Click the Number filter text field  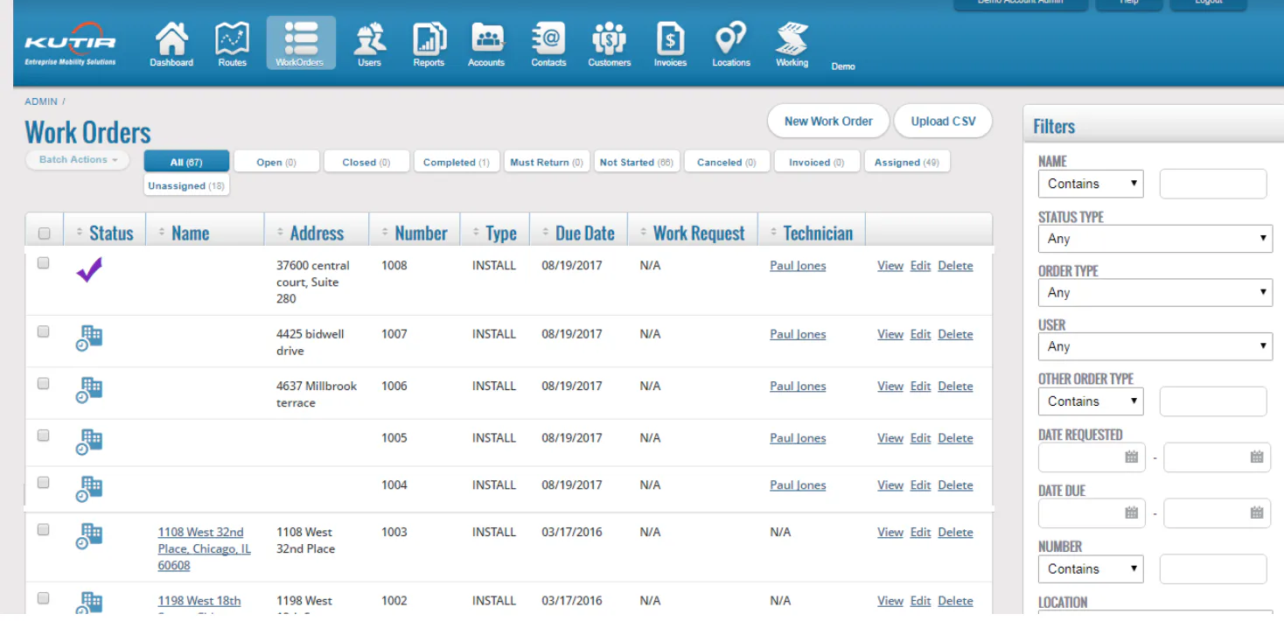click(x=1213, y=569)
